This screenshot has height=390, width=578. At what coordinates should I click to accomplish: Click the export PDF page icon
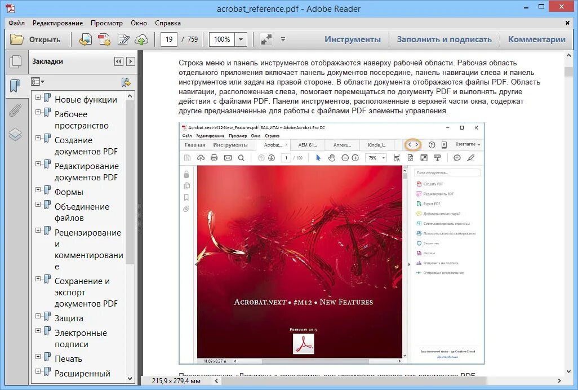point(86,39)
